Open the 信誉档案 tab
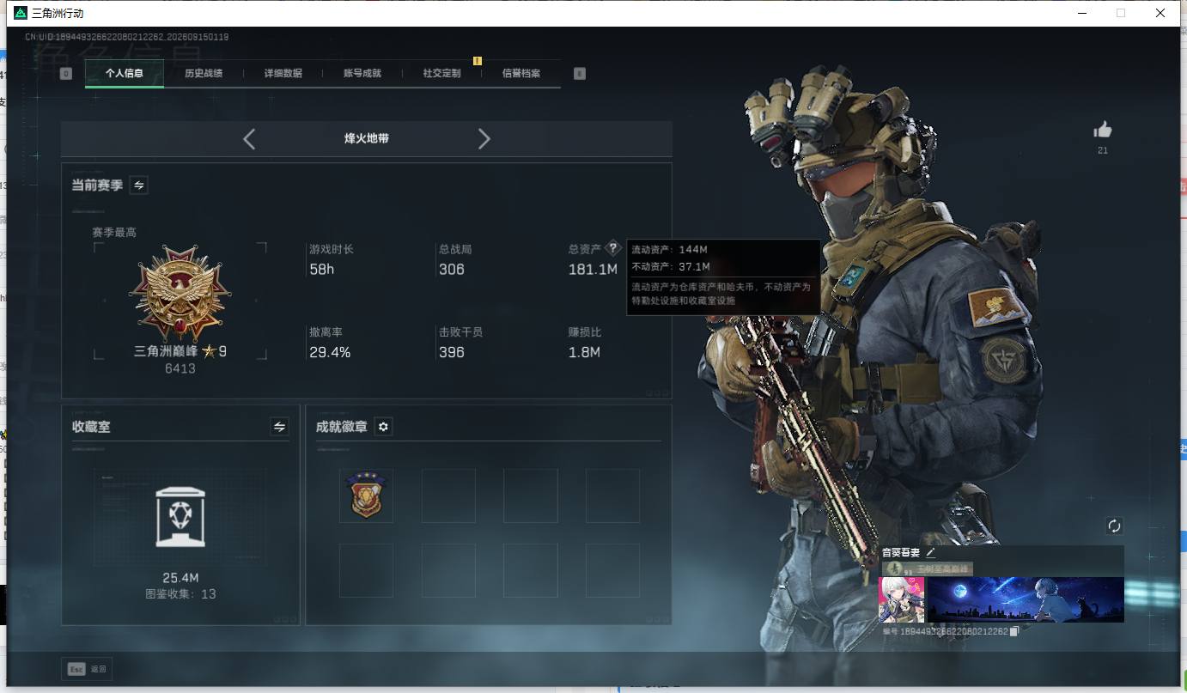Screen dimensions: 1187x693 [x=521, y=74]
